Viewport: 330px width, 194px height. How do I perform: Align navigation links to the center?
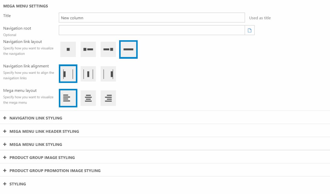[x=88, y=74]
